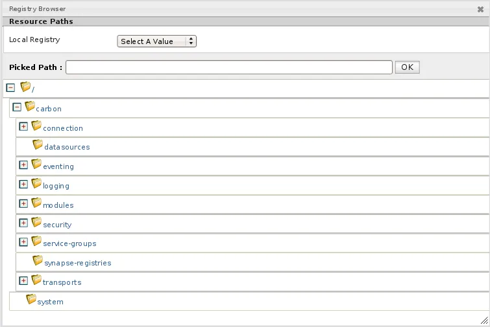Screen dimensions: 490x327
Task: Click the logging folder icon
Action: click(x=36, y=183)
